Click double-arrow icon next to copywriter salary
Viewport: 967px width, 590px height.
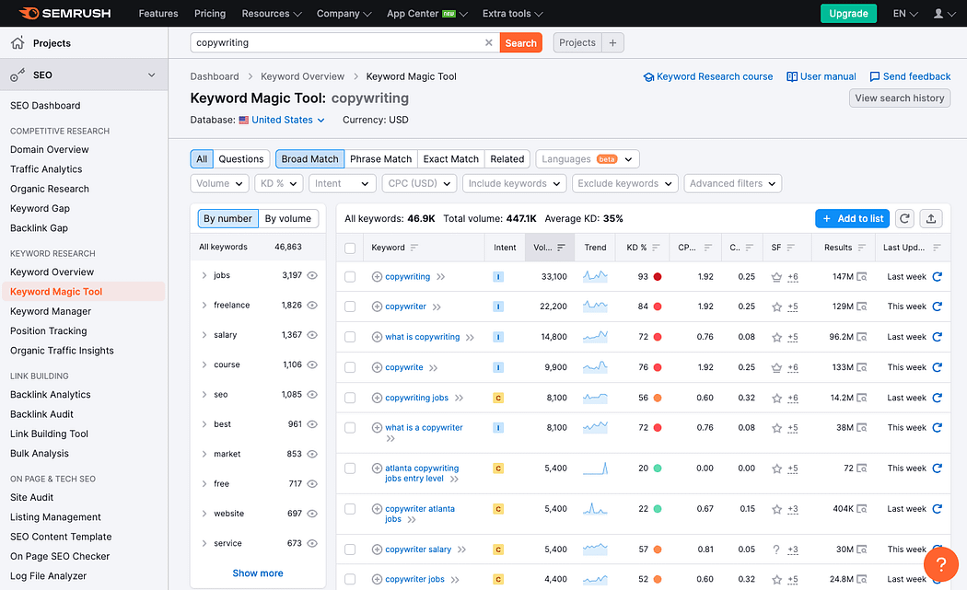click(x=462, y=550)
